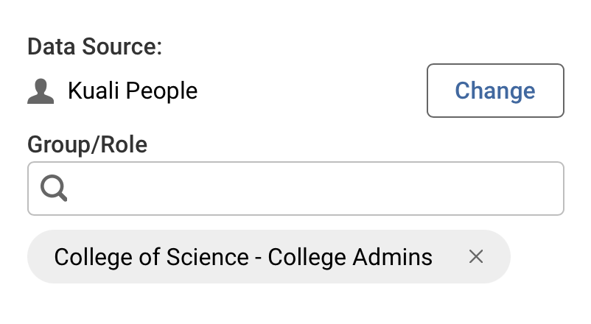Screen dimensions: 591x324
Task: Click the magnifying glass search icon
Action: pos(54,189)
